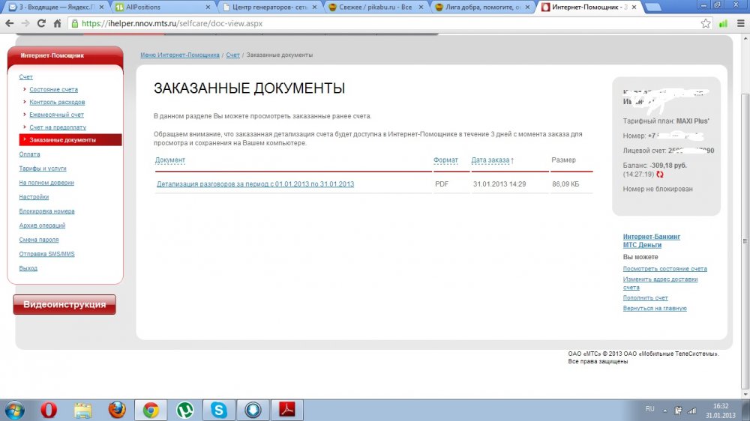Sort table by Дата заказа column
This screenshot has height=421, width=750.
click(492, 160)
